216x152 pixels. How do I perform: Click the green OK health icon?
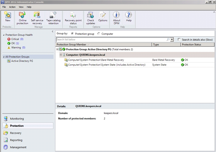click(9, 43)
